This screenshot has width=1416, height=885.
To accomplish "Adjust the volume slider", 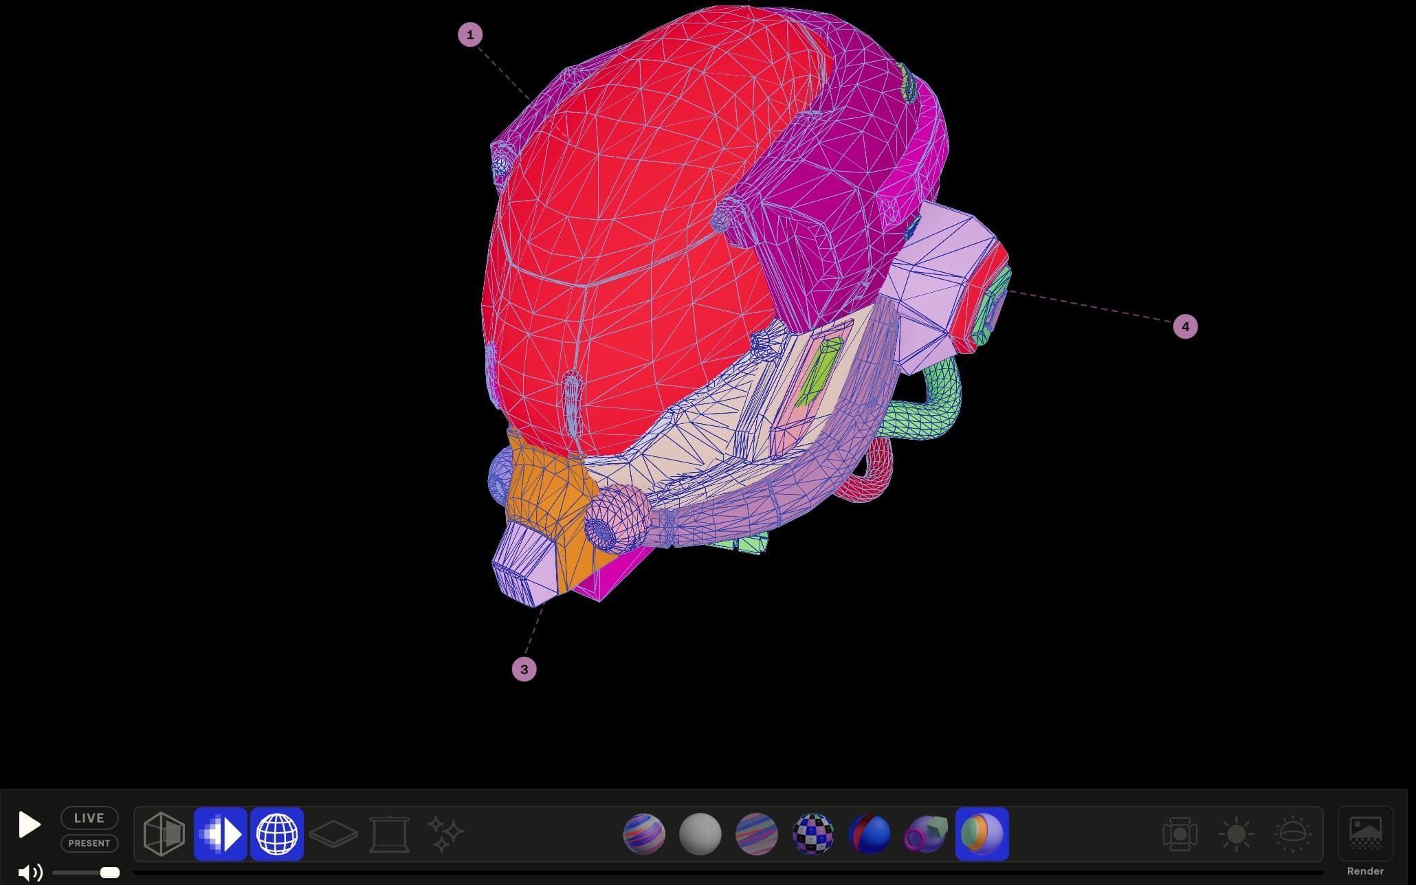I will (x=86, y=873).
